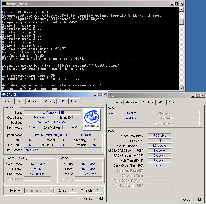Click the Specification field showing 1133MHz
Image resolution: width=206 pixels, height=204 pixels.
63,135
